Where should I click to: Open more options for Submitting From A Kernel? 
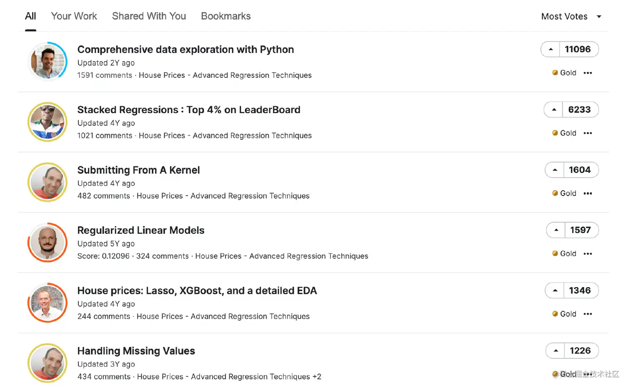pyautogui.click(x=587, y=193)
